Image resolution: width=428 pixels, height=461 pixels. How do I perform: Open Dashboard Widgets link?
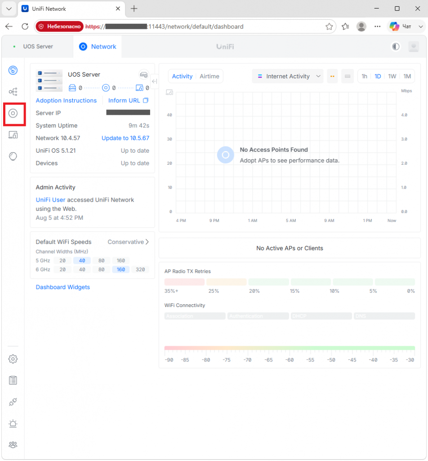tap(63, 287)
